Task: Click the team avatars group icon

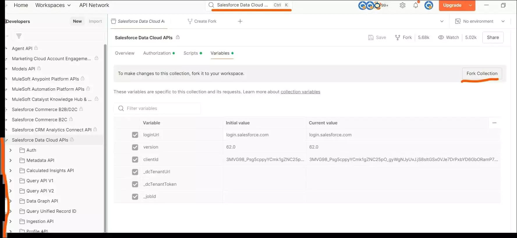Action: pos(370,5)
